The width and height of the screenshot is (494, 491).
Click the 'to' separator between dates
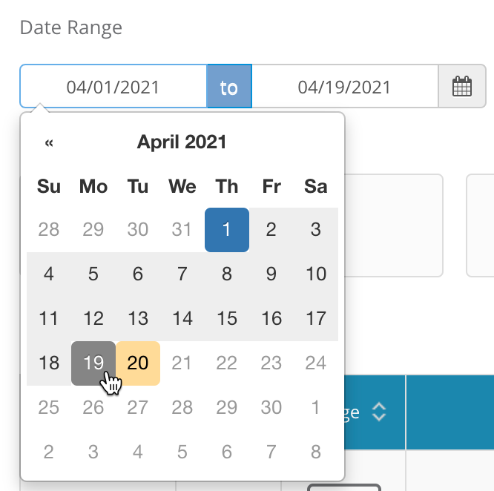(x=229, y=87)
